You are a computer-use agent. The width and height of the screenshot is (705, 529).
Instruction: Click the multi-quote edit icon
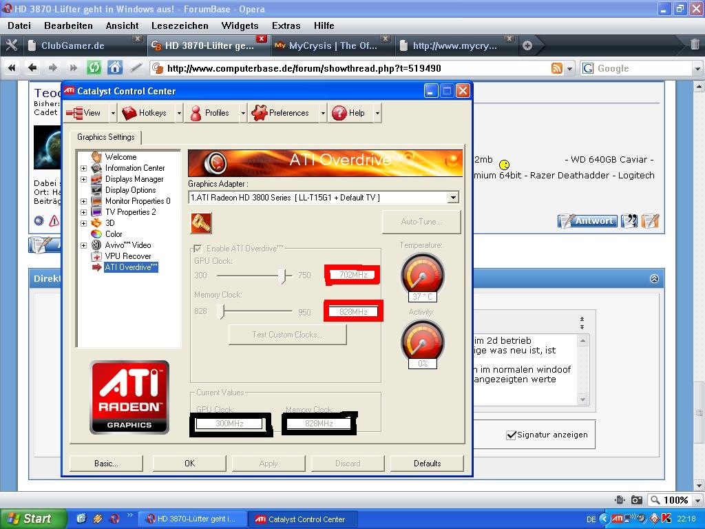point(650,220)
